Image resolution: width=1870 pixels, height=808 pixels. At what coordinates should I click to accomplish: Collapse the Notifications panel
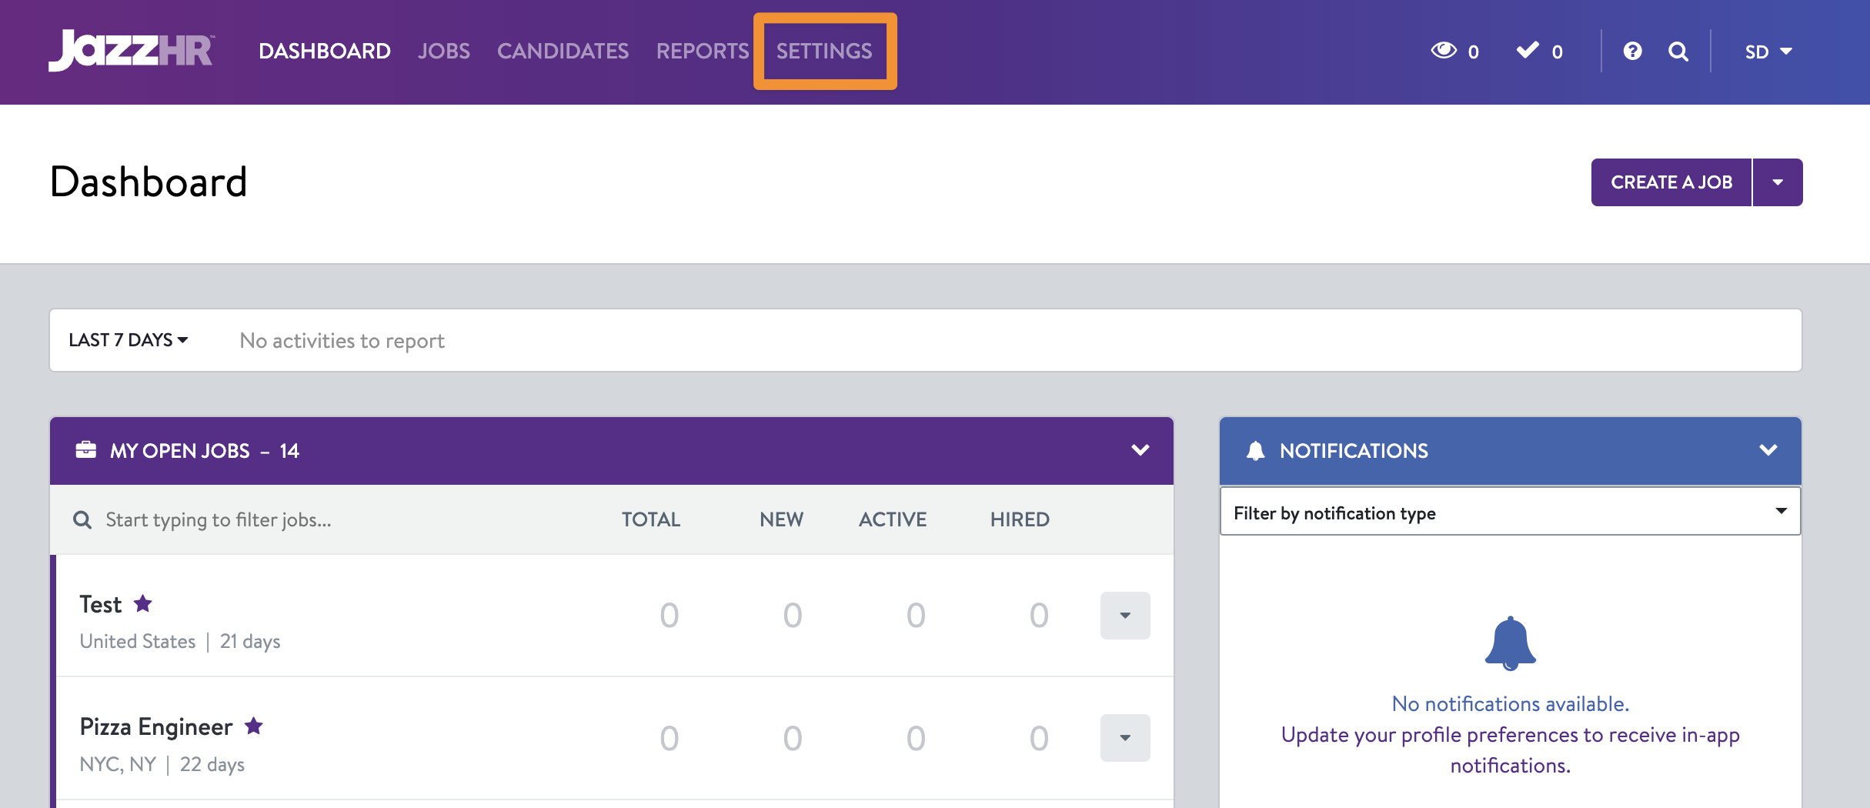coord(1768,450)
